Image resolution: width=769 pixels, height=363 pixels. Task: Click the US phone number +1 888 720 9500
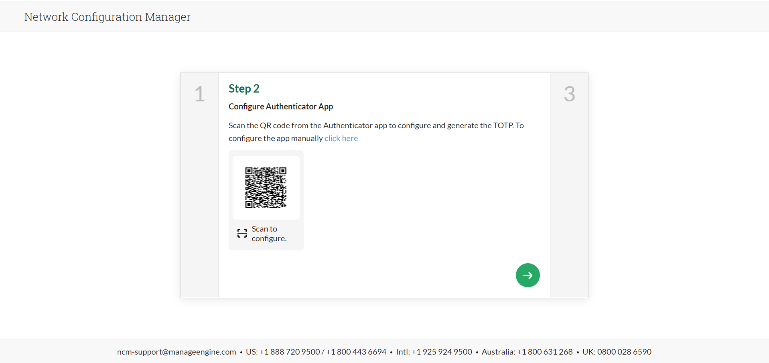point(290,352)
